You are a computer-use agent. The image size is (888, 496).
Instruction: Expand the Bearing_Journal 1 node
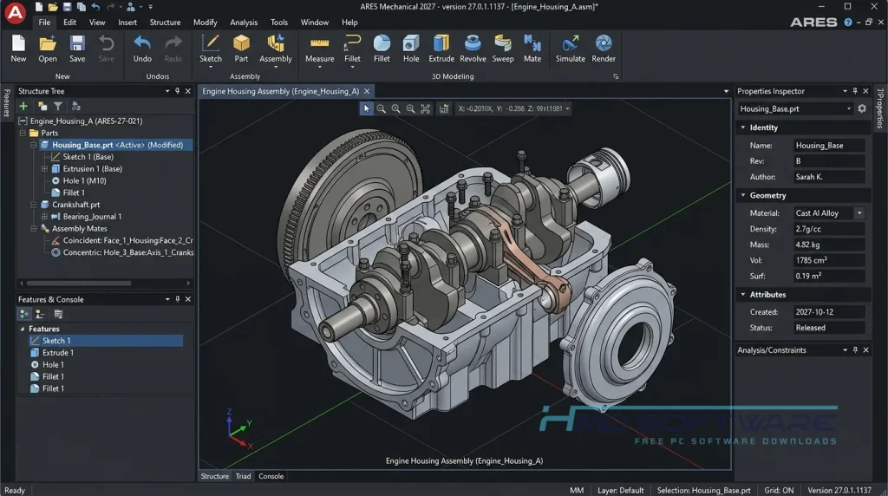(x=44, y=216)
